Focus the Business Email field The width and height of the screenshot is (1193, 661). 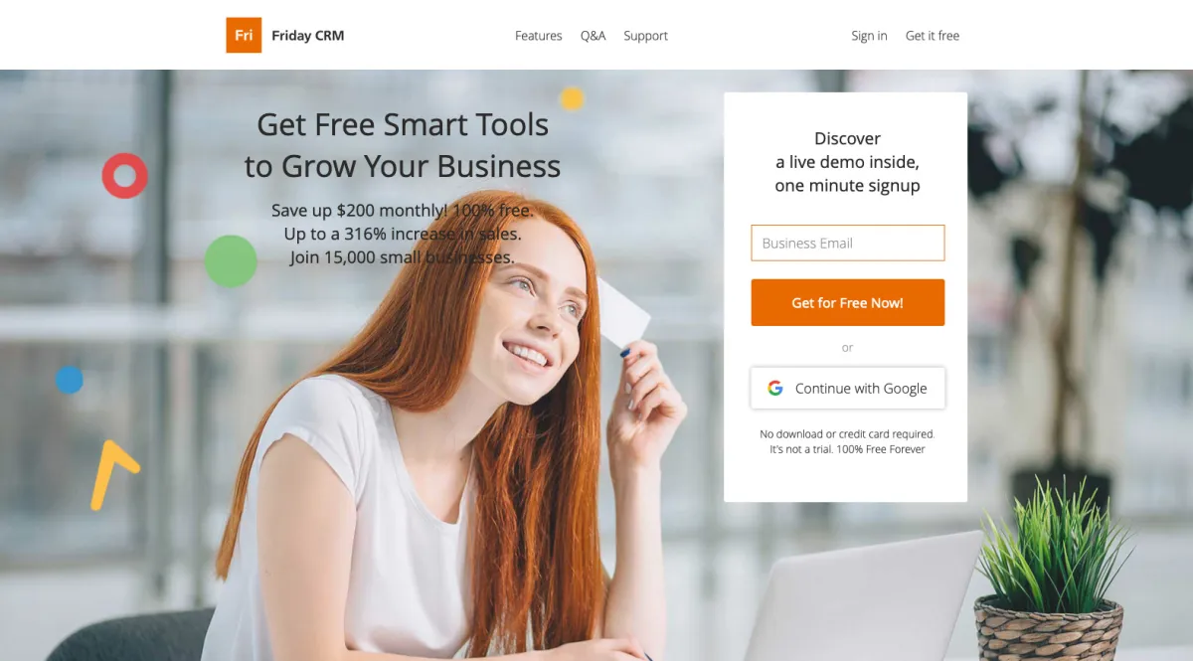pyautogui.click(x=848, y=243)
